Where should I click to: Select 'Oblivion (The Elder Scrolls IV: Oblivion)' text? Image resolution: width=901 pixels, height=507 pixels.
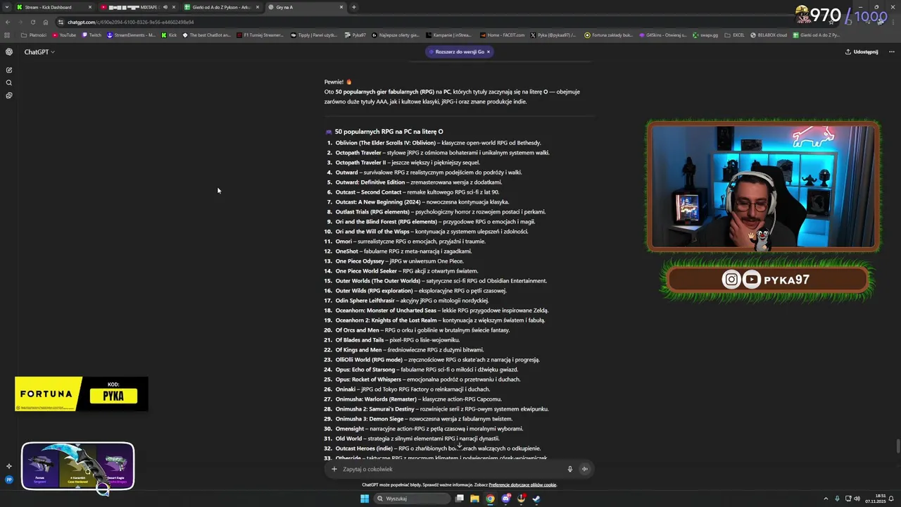click(x=385, y=143)
